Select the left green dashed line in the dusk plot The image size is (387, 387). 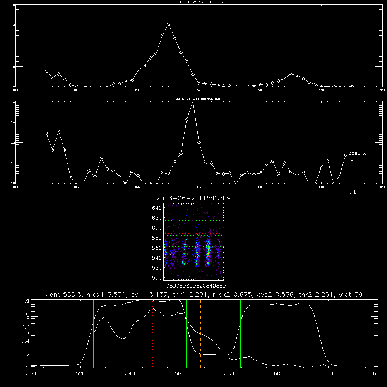click(123, 142)
